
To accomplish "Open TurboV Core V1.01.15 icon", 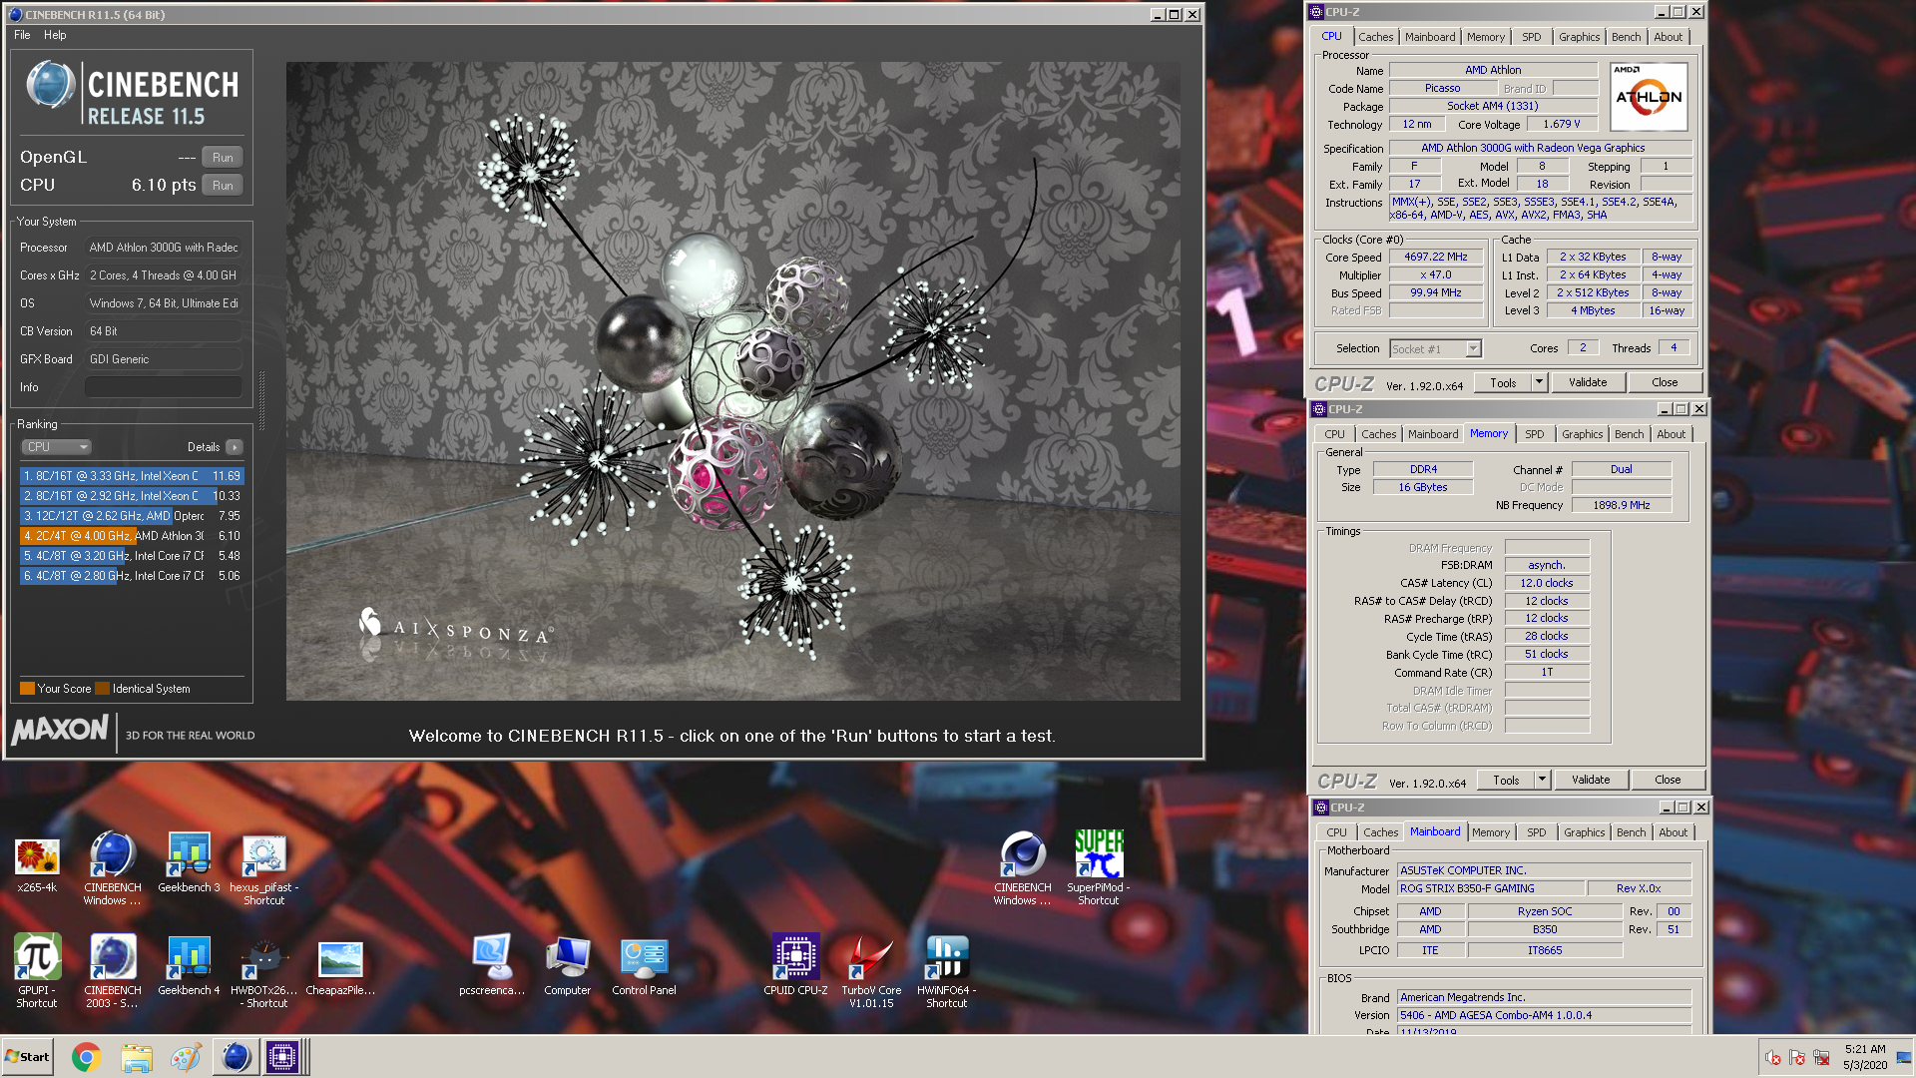I will click(x=871, y=971).
